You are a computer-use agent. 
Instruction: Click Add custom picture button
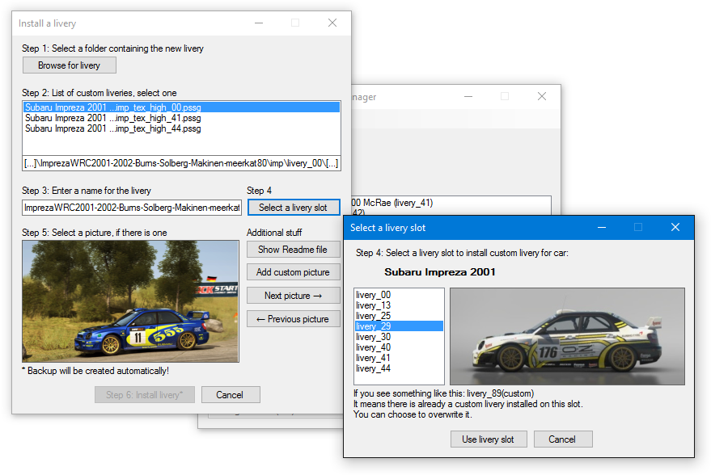pyautogui.click(x=294, y=272)
